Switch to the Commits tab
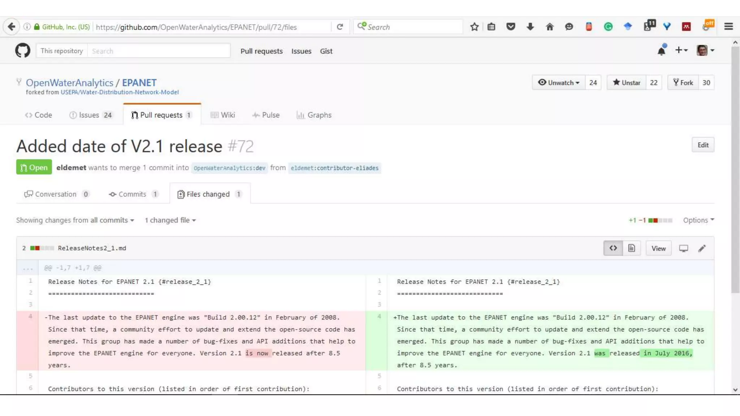 (133, 194)
